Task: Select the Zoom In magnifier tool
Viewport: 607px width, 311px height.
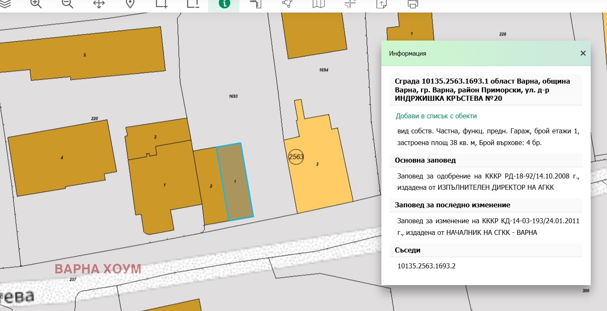Action: (x=36, y=5)
